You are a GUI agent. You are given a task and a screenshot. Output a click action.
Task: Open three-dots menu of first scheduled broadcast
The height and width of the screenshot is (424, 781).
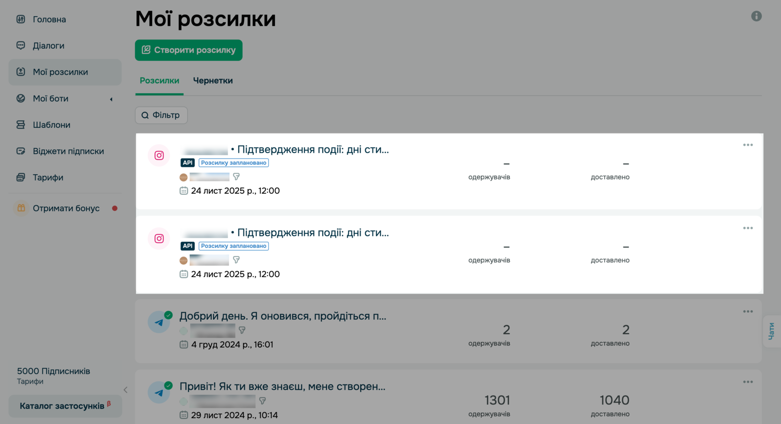748,145
